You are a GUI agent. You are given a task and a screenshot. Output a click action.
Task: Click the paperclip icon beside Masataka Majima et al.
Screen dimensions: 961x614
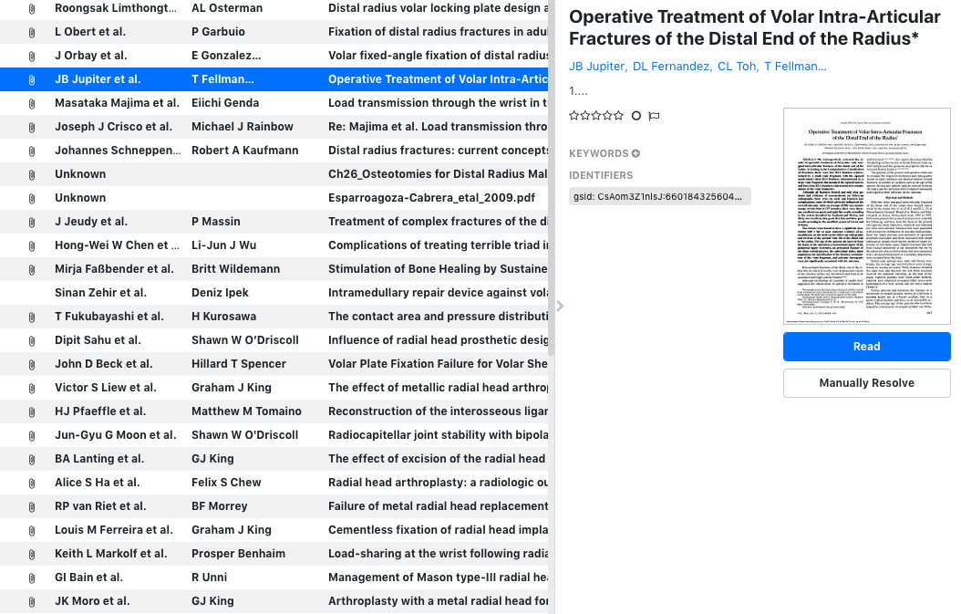[x=33, y=102]
